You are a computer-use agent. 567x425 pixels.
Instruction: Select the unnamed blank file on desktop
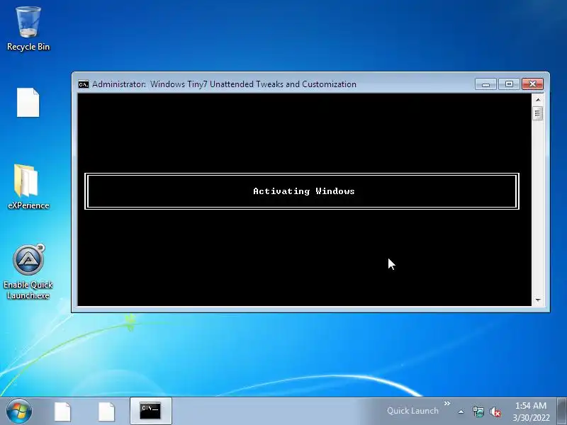coord(28,103)
